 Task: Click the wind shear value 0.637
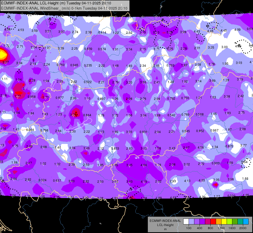click(57, 180)
